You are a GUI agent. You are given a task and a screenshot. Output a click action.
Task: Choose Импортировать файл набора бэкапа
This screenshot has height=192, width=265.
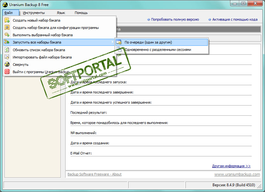pyautogui.click(x=60, y=57)
